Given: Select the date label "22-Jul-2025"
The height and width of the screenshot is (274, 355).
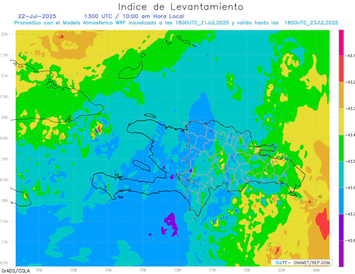Looking at the screenshot, I should [37, 16].
